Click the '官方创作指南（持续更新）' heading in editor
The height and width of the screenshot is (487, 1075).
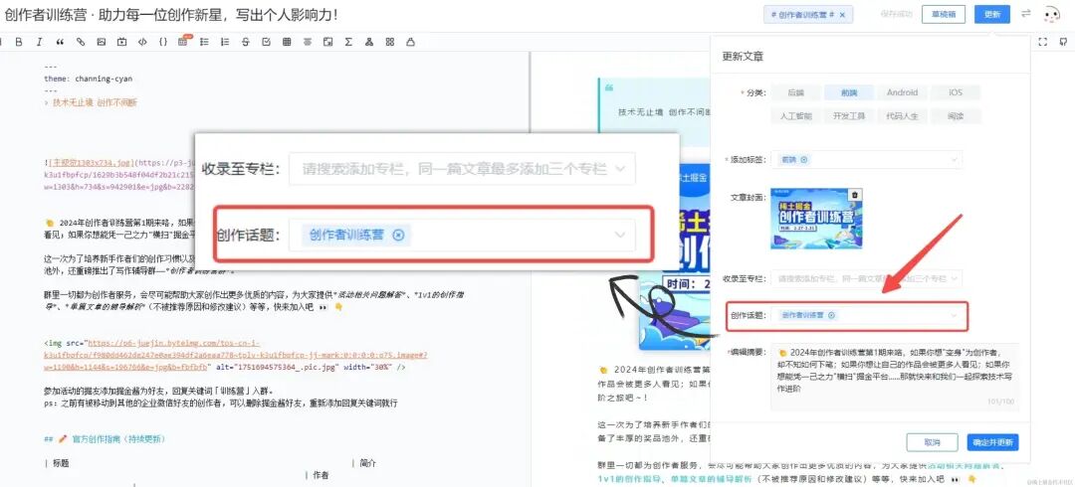(117, 439)
